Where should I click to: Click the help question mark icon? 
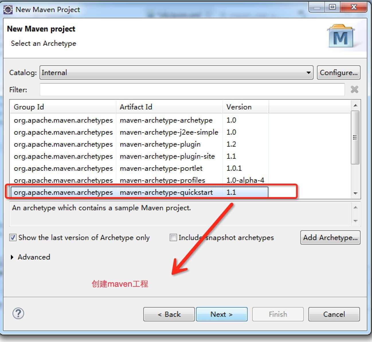(x=18, y=314)
